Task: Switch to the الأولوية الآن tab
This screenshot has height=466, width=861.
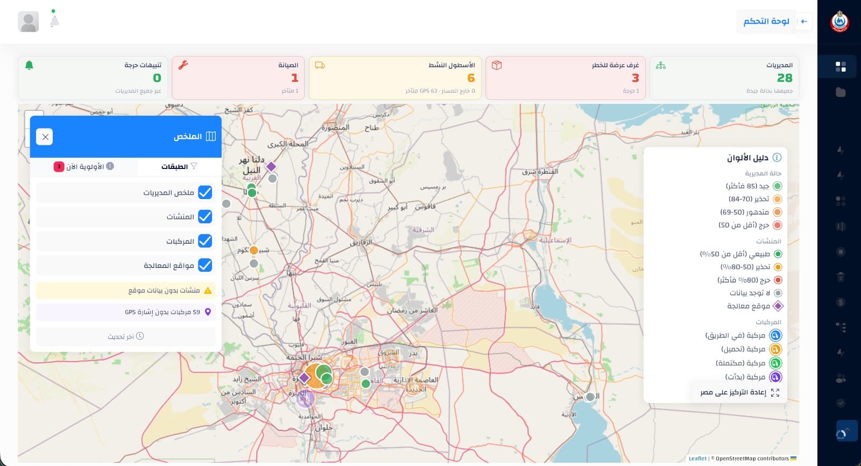Action: tap(84, 167)
